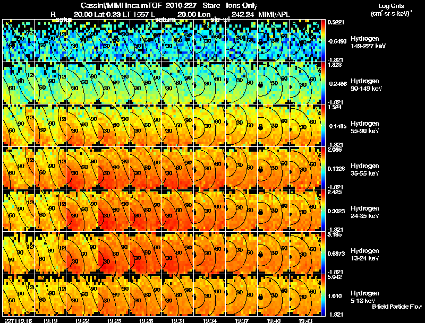This screenshot has width=425, height=323.
Task: Open the 19:40 panel in 35-55 keV row
Action: 273,168
